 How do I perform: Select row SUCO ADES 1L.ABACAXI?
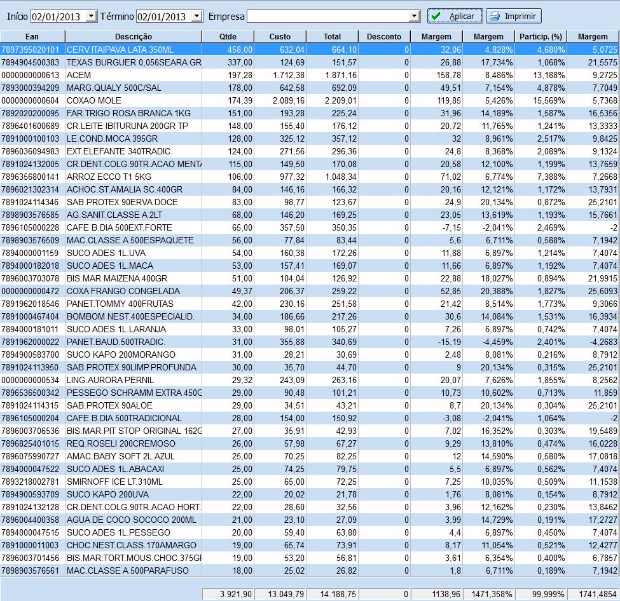(x=309, y=469)
